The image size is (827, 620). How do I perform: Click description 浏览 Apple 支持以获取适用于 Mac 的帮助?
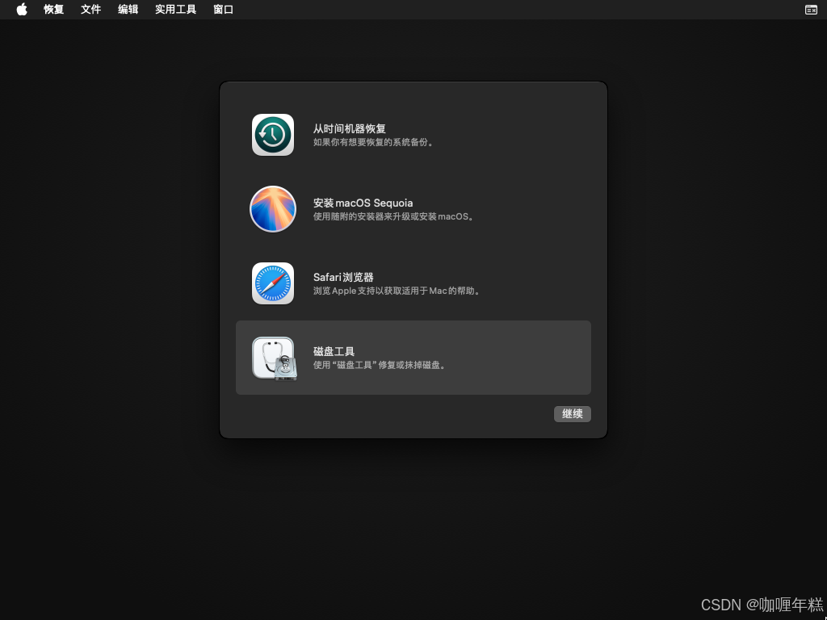click(397, 291)
